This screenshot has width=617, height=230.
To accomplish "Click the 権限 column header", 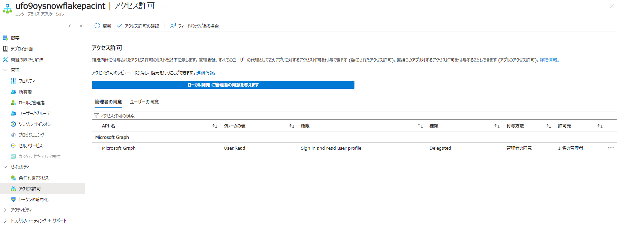I will 305,126.
